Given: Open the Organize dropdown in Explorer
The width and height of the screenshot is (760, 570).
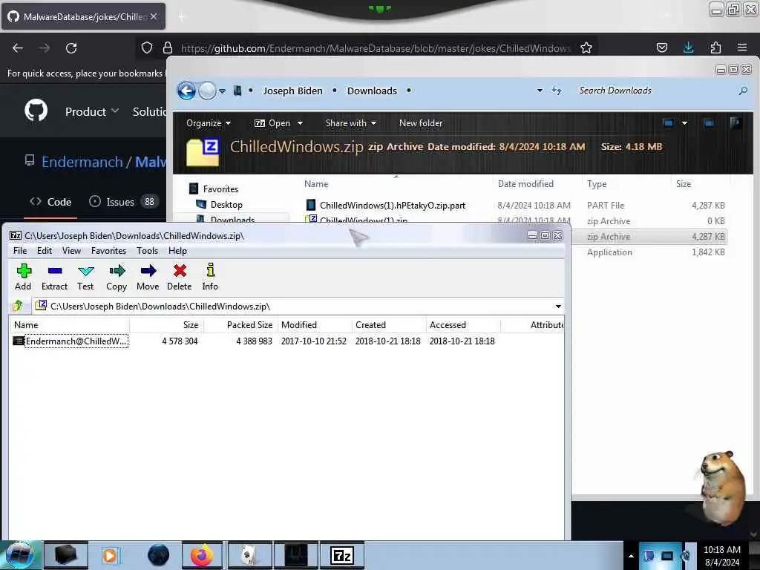Looking at the screenshot, I should click(x=209, y=123).
